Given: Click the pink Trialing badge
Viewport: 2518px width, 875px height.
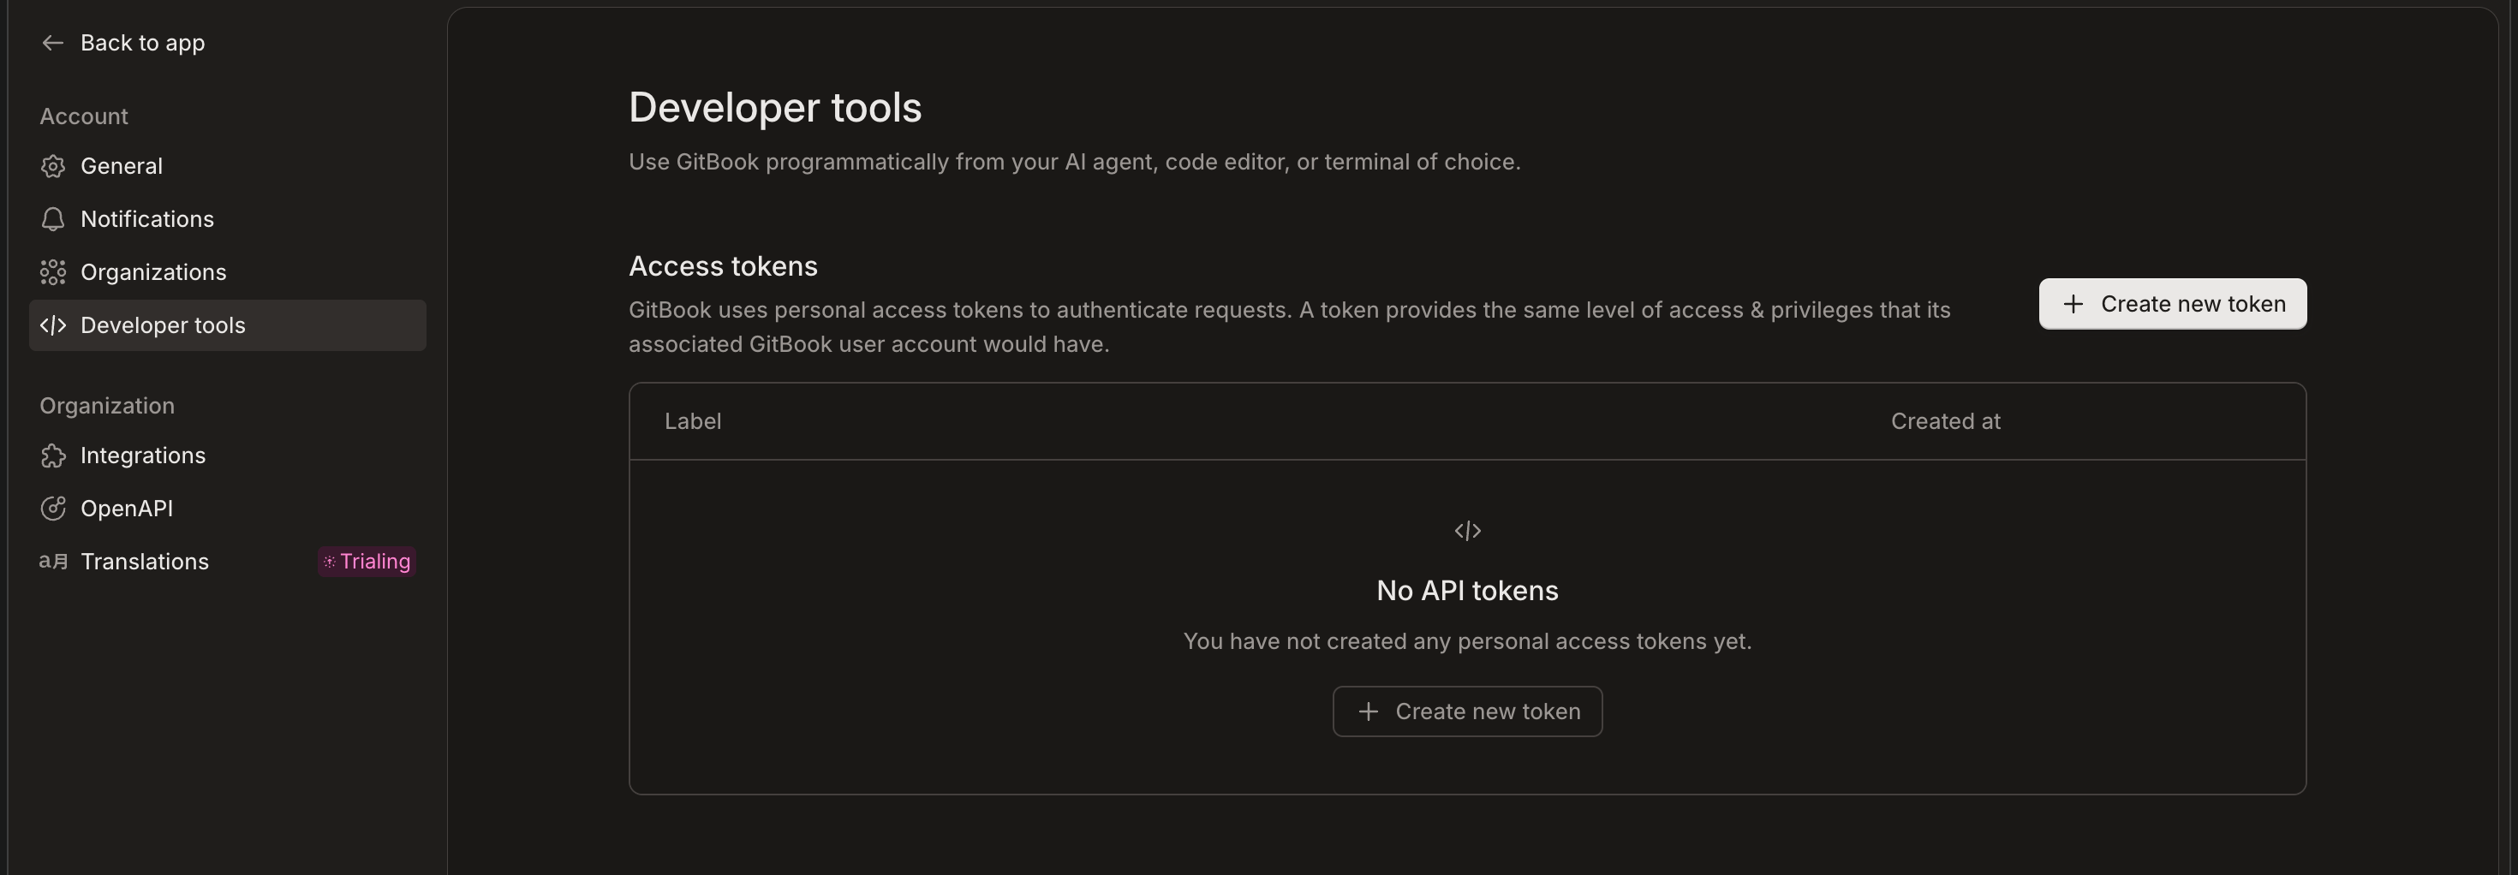Looking at the screenshot, I should click(367, 561).
